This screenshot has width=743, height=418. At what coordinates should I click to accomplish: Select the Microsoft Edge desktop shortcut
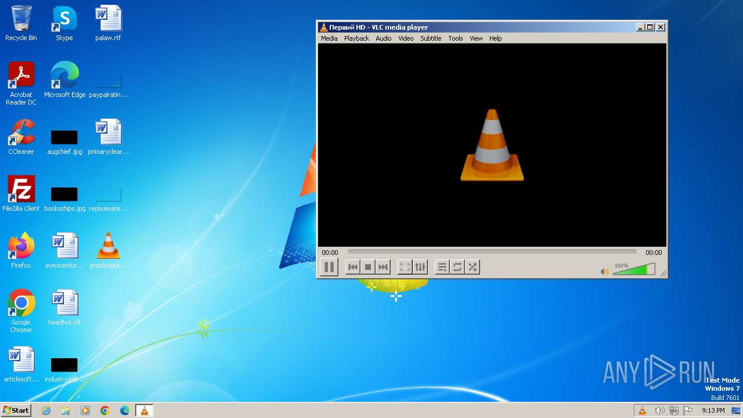(x=64, y=80)
